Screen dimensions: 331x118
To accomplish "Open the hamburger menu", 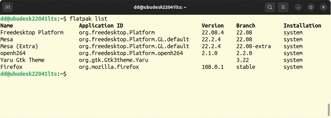I will 283,7.
